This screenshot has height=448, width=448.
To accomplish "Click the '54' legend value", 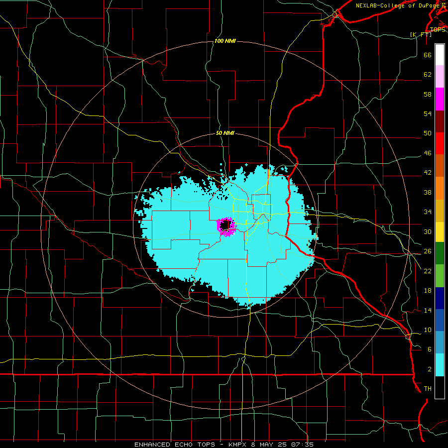I will click(x=428, y=113).
